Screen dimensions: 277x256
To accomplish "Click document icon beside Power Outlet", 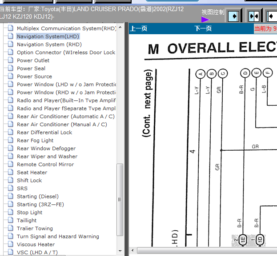I will click(x=11, y=60).
